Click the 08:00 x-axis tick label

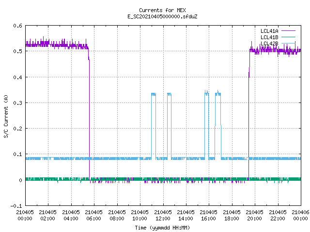point(117,218)
